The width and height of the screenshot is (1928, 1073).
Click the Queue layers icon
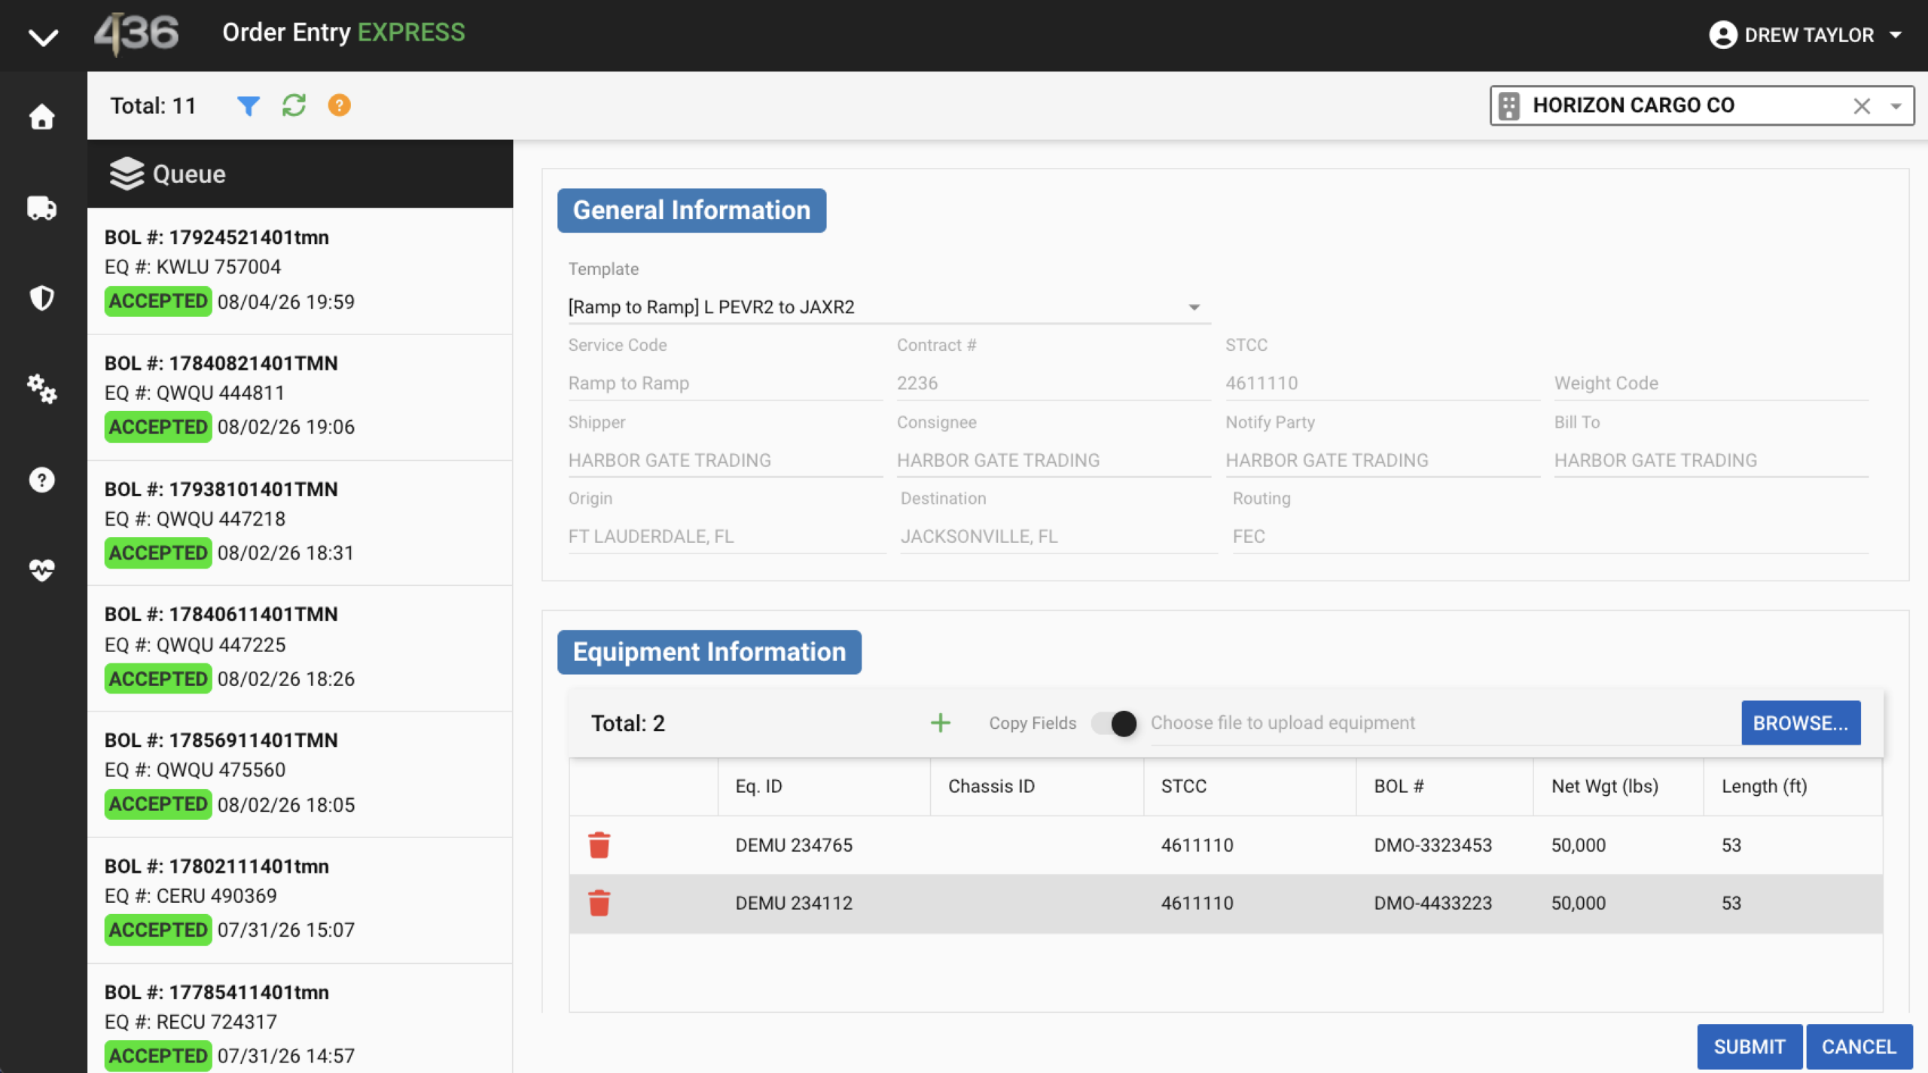[127, 174]
